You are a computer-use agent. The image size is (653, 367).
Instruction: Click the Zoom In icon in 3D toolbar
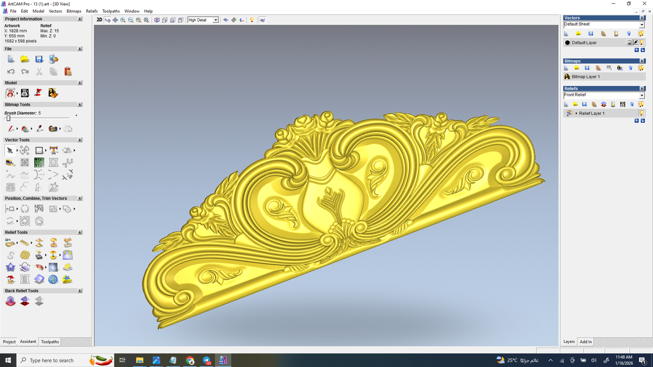click(123, 20)
